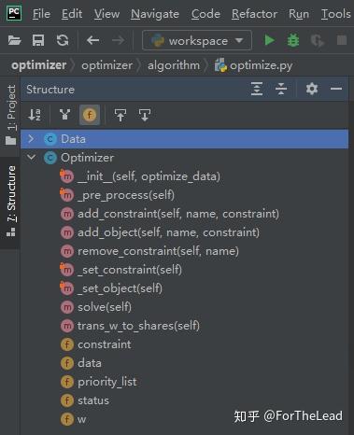This screenshot has width=354, height=435.
Task: Select the w field
Action: tap(184, 419)
